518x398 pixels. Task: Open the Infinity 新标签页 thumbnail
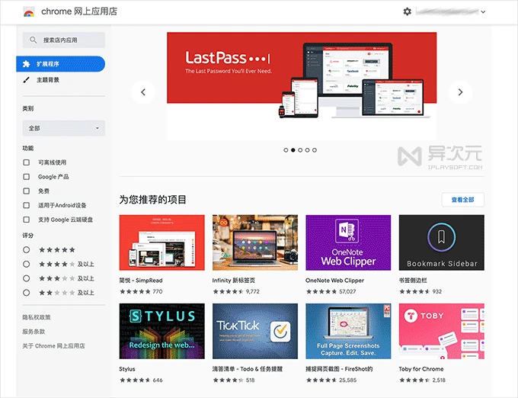tap(255, 242)
